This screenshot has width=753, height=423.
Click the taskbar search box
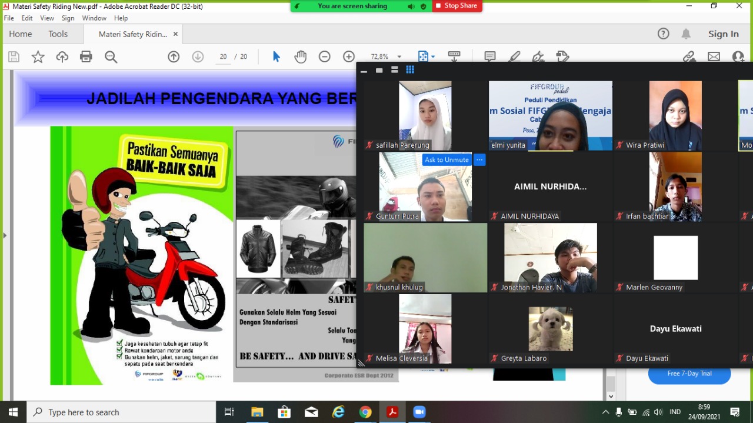click(121, 412)
